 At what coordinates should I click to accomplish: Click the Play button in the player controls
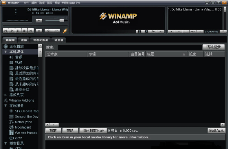pyautogui.click(x=12, y=31)
